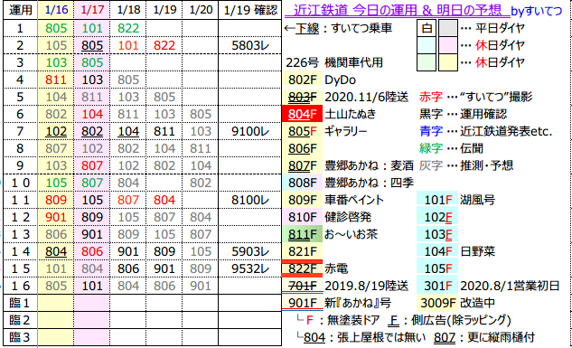Viewport: 572px width, 348px height.
Task: Click the 808F legend cell
Action: click(x=303, y=183)
